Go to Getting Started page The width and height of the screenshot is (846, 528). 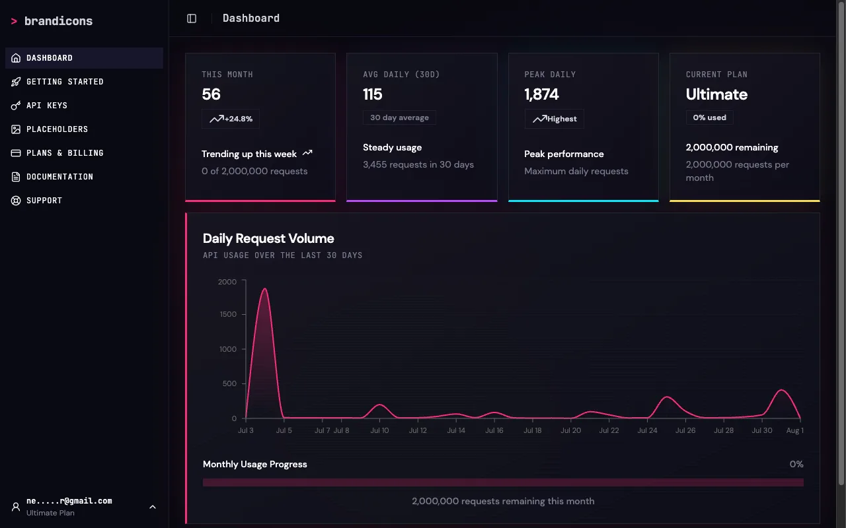84,82
